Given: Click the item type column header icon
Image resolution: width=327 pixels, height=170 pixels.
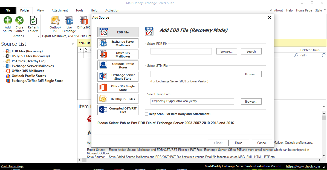Looking at the screenshot, I should [86, 50].
